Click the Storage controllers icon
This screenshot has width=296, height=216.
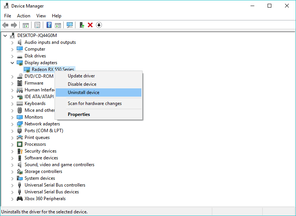pos(20,171)
